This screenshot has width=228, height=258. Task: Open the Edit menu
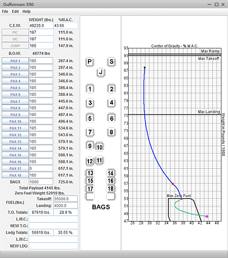click(x=15, y=11)
